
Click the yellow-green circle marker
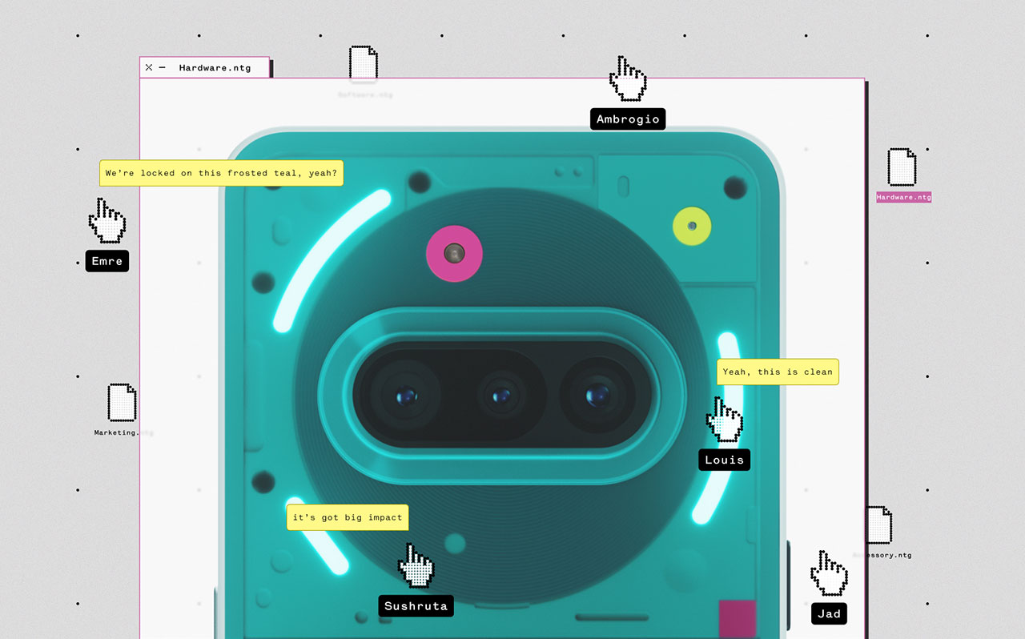pyautogui.click(x=692, y=226)
